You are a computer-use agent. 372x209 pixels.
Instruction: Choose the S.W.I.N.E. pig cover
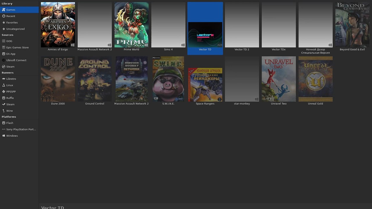click(x=168, y=79)
